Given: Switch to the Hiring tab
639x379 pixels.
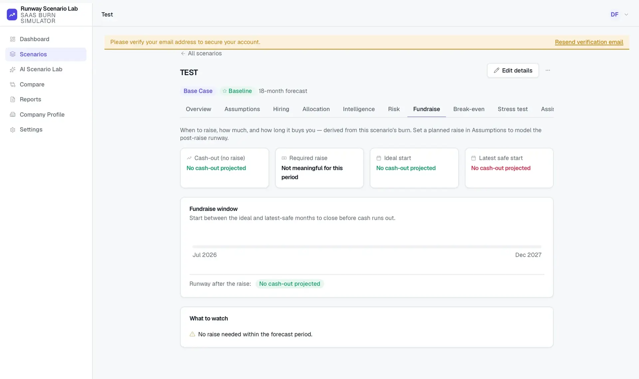Looking at the screenshot, I should coord(281,109).
